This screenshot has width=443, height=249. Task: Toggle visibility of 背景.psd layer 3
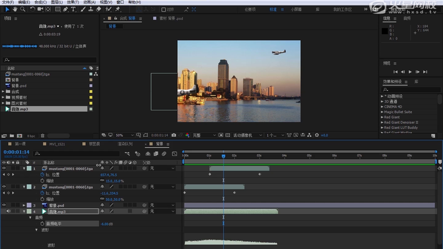click(x=4, y=205)
